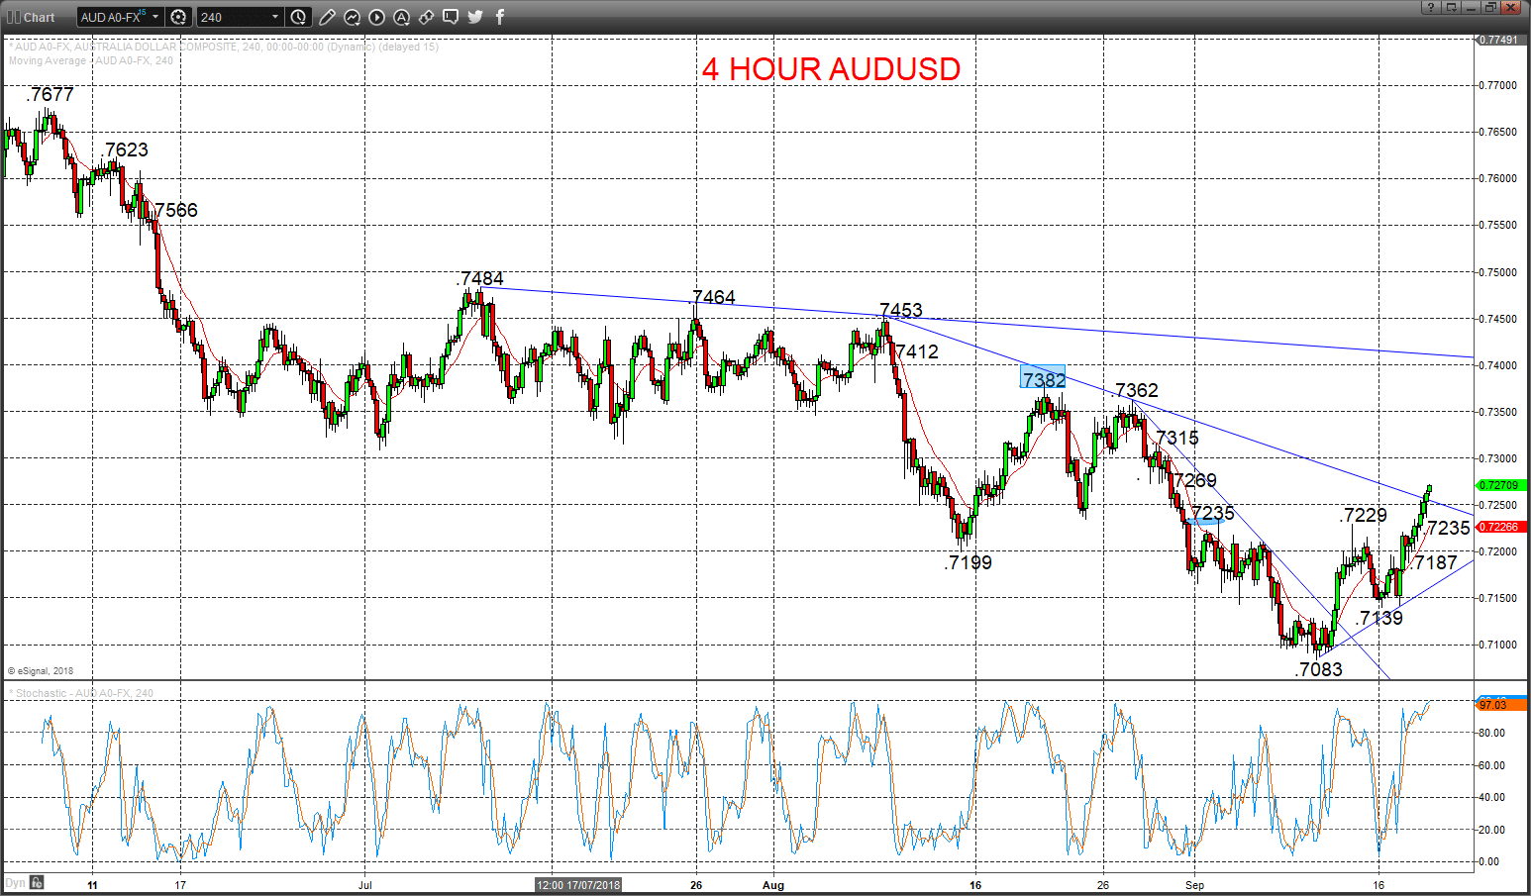Open the time template clock icon
1531x896 pixels.
[x=299, y=17]
